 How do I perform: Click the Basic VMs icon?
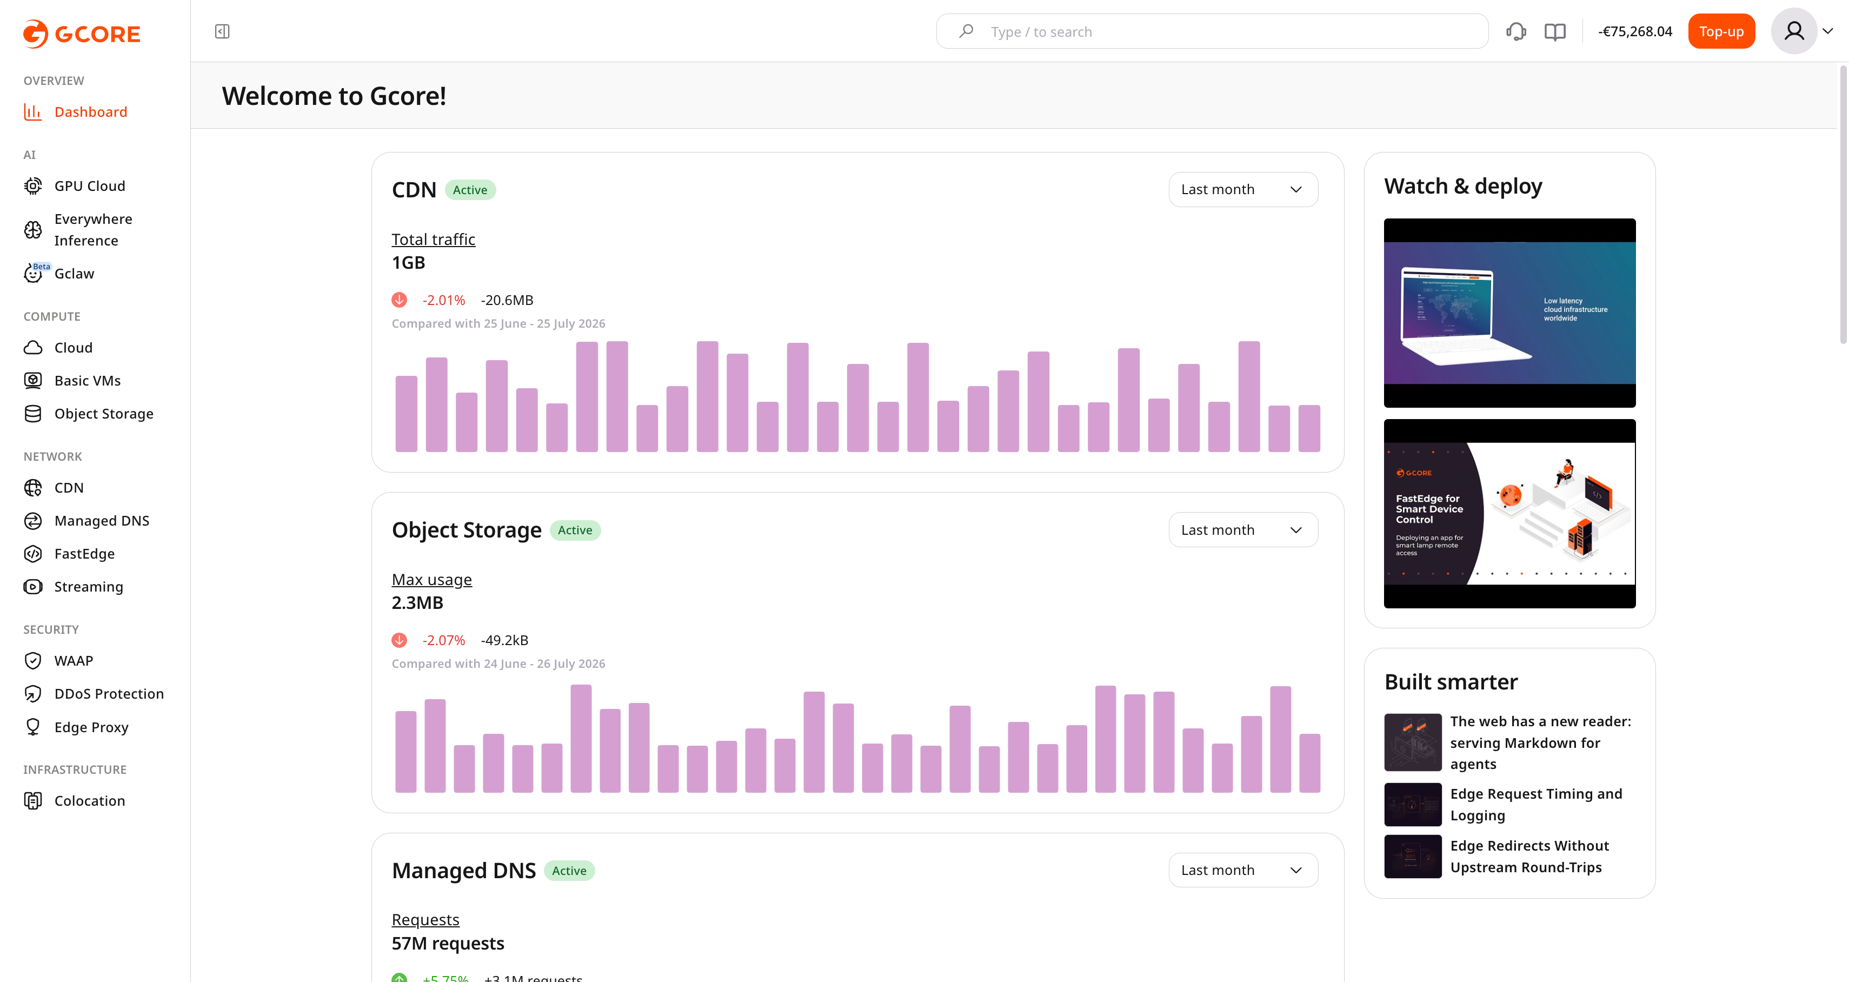pyautogui.click(x=33, y=381)
